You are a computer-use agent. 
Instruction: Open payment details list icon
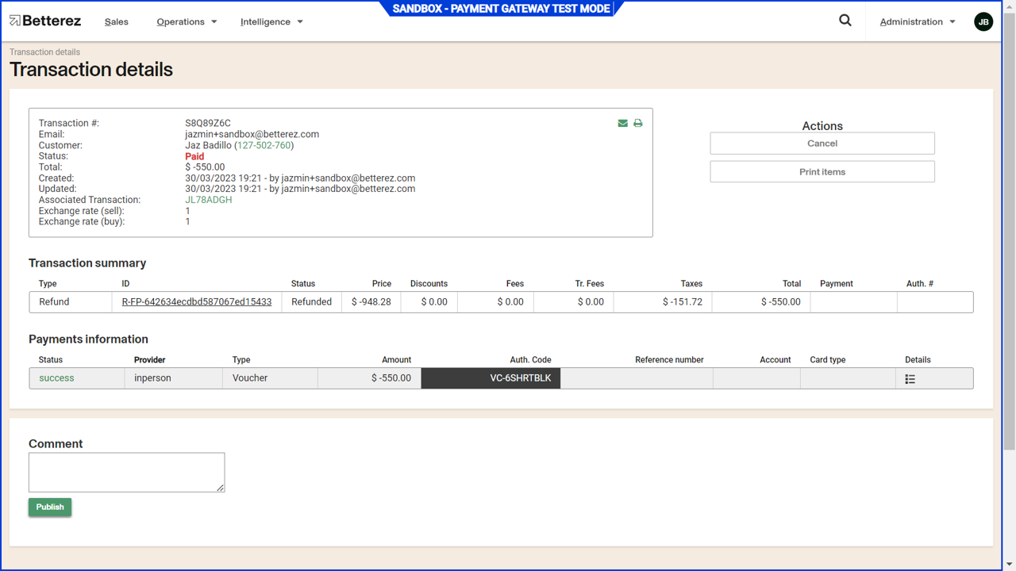pos(910,379)
